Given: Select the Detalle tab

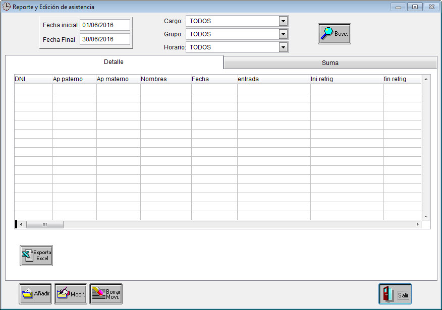Looking at the screenshot, I should [x=114, y=62].
